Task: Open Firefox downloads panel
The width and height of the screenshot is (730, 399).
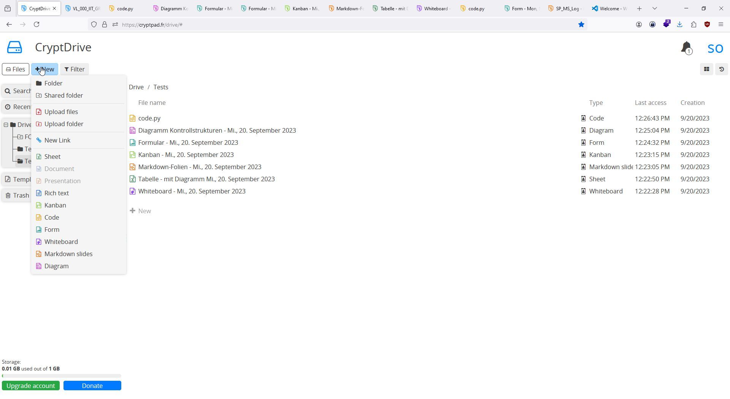Action: click(679, 24)
